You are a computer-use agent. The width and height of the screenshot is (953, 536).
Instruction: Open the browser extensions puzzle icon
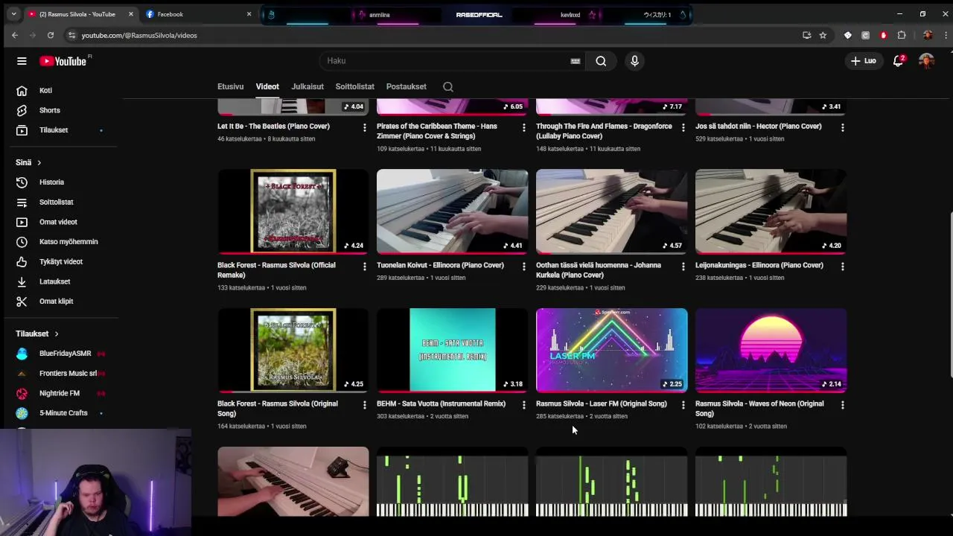point(902,35)
